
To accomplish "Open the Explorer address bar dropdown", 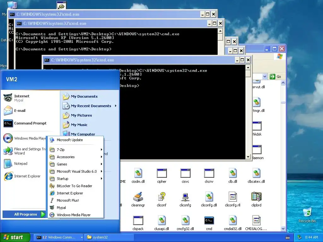I will coord(265,77).
